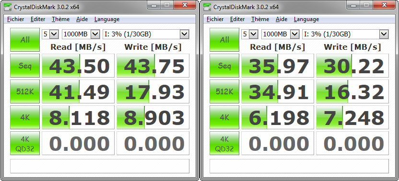Click 512K read value 41.49
The width and height of the screenshot is (399, 181).
pyautogui.click(x=78, y=91)
